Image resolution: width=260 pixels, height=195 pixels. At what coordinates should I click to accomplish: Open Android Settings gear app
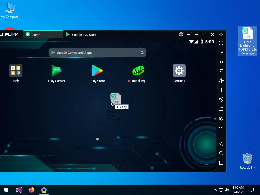[179, 71]
